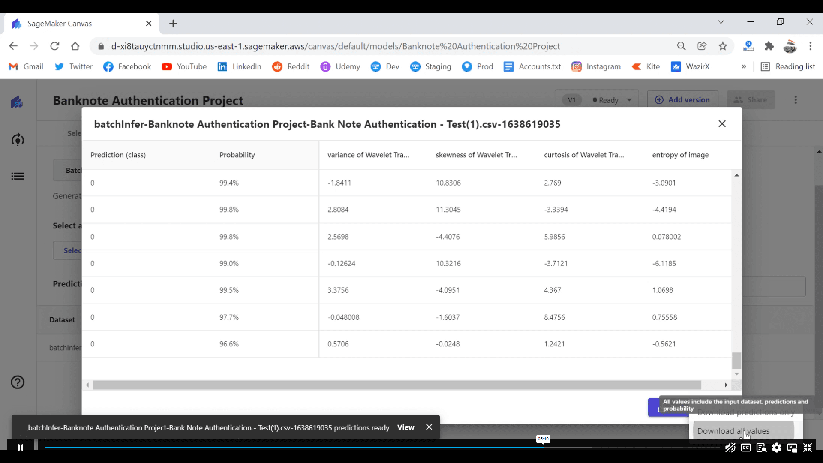Enable closed captions with the CC button

coord(745,448)
